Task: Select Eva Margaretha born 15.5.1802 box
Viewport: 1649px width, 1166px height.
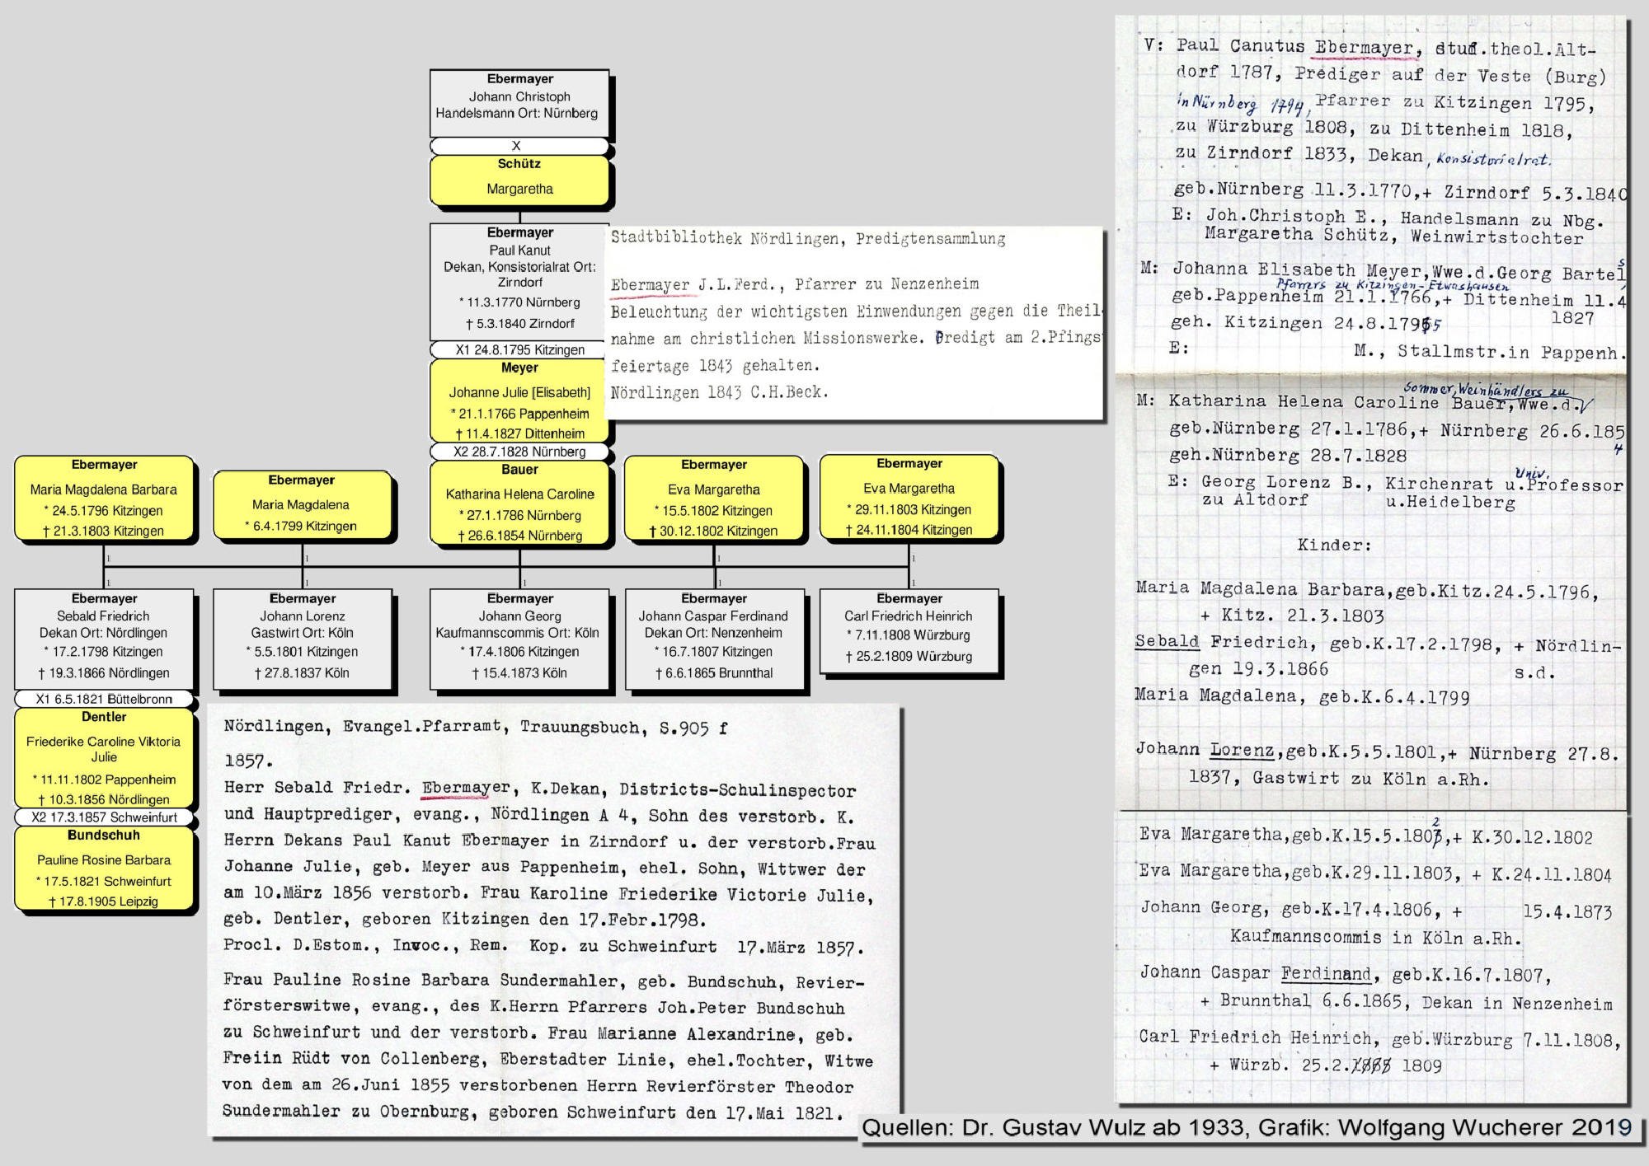Action: click(714, 499)
